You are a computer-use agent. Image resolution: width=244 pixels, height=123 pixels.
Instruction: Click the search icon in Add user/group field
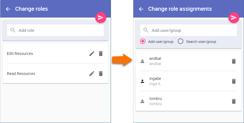coord(146,30)
